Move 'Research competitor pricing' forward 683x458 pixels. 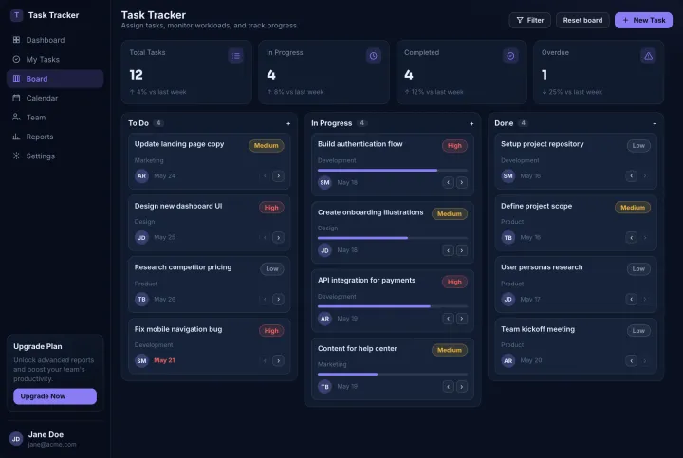coord(278,300)
